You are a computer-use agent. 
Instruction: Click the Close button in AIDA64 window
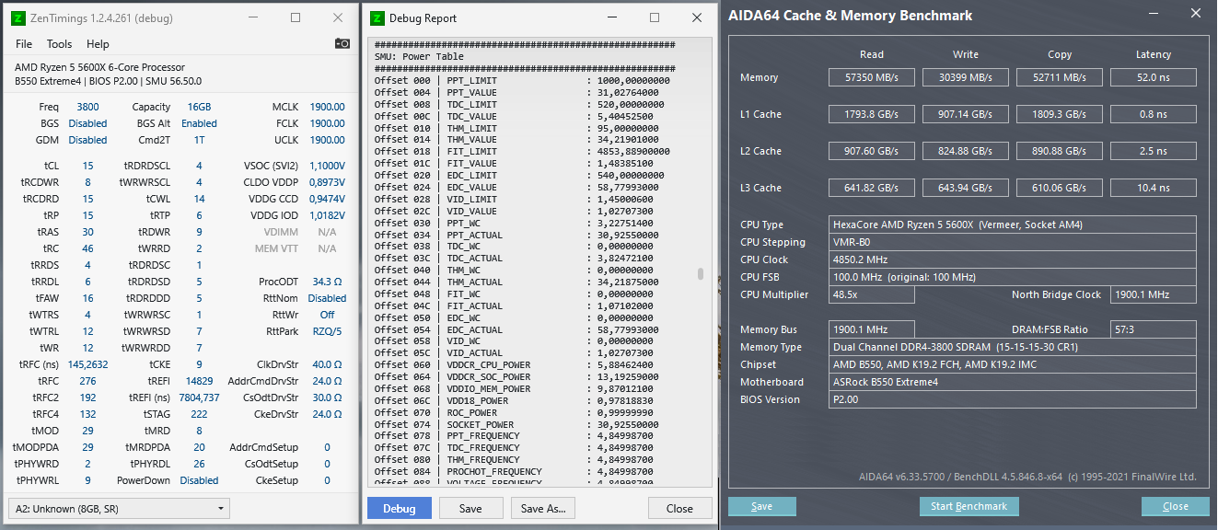coord(1176,506)
